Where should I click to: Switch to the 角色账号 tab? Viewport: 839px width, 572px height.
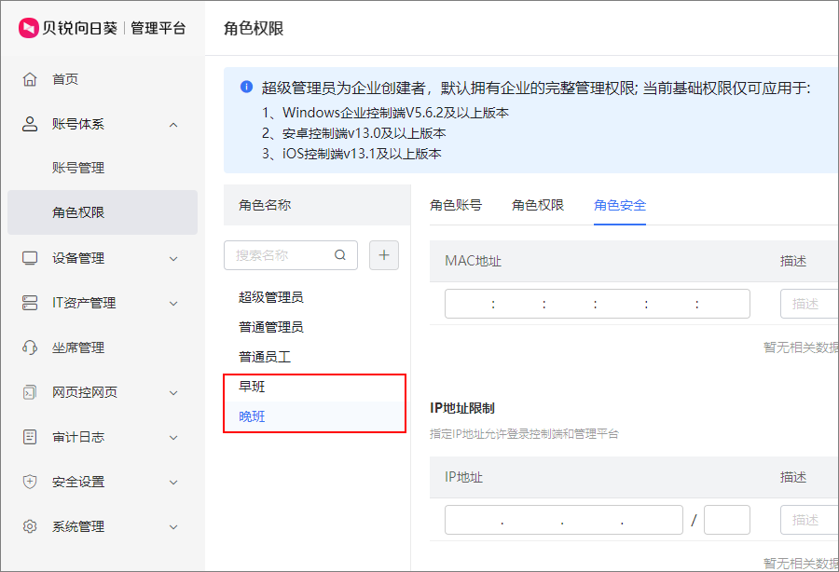(x=456, y=205)
